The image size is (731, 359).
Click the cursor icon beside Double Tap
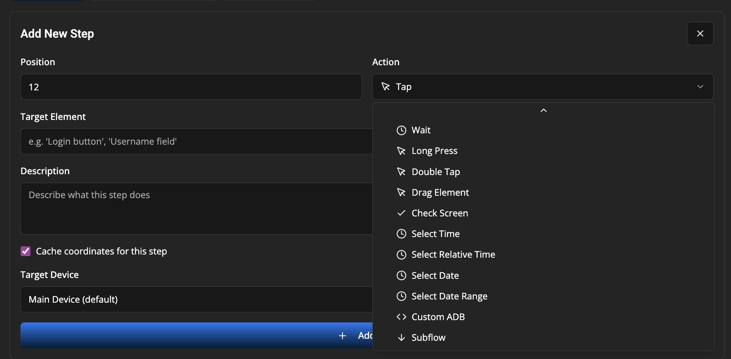click(401, 172)
